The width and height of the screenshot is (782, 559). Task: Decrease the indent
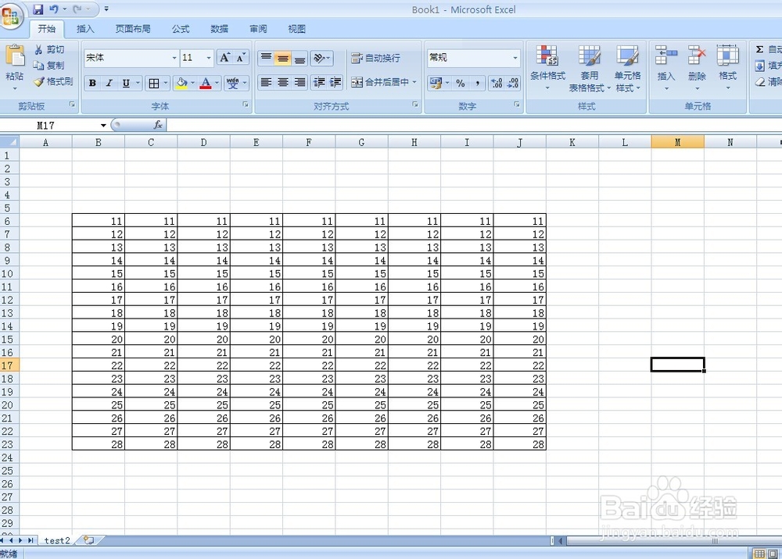click(x=319, y=82)
